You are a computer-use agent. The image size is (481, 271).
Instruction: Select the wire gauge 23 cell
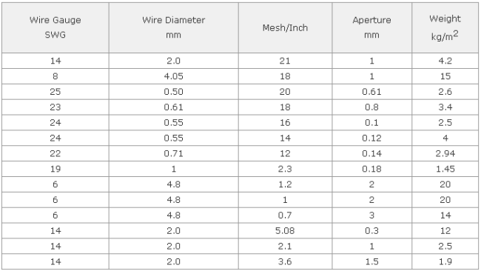55,107
